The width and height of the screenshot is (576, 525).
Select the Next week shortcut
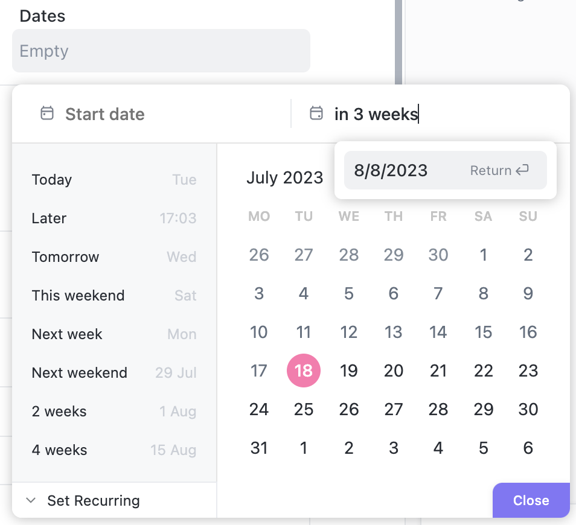click(114, 334)
